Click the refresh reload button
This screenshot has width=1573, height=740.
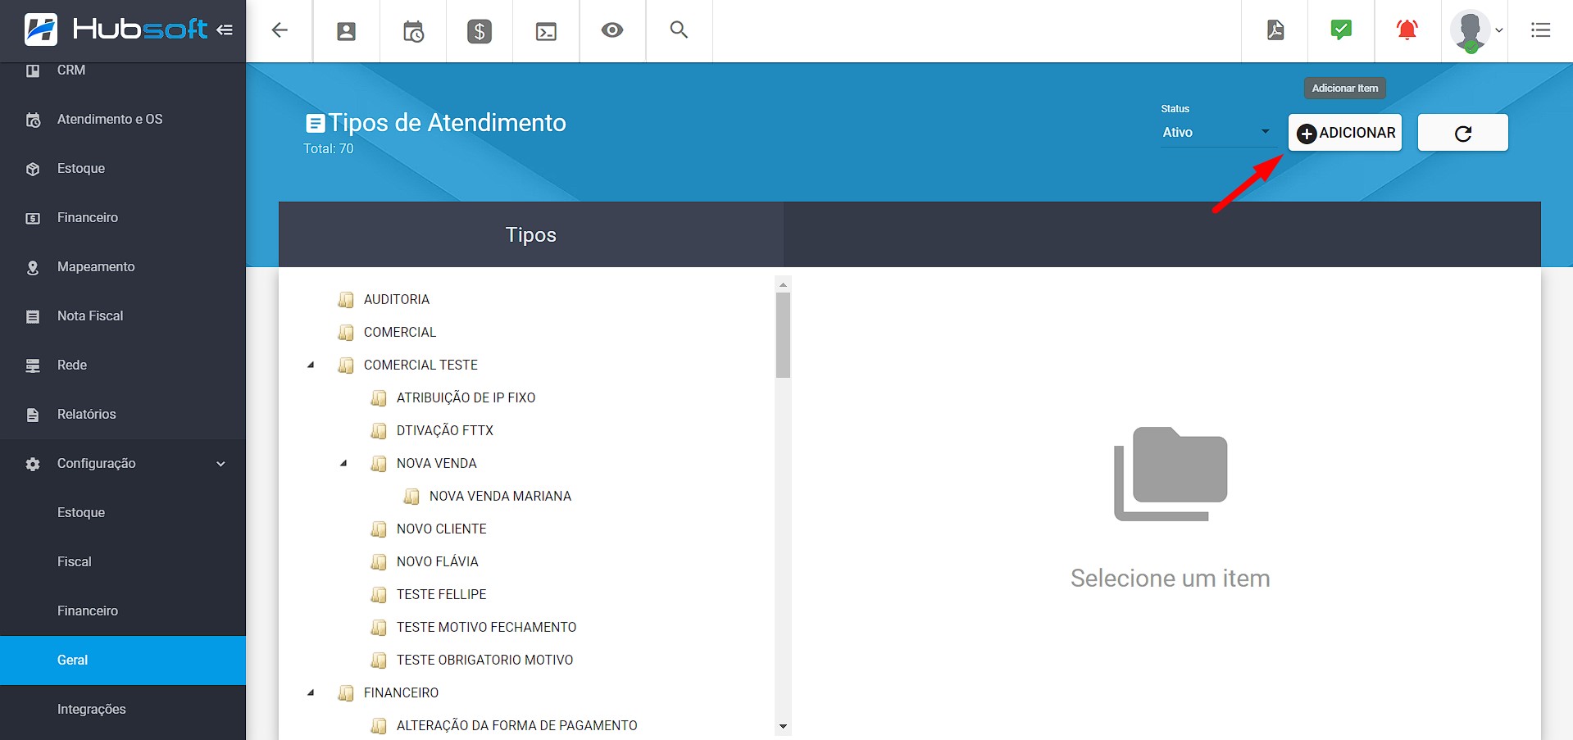(x=1463, y=133)
